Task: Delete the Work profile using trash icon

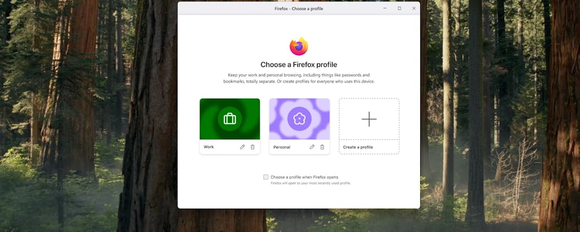Action: [253, 147]
